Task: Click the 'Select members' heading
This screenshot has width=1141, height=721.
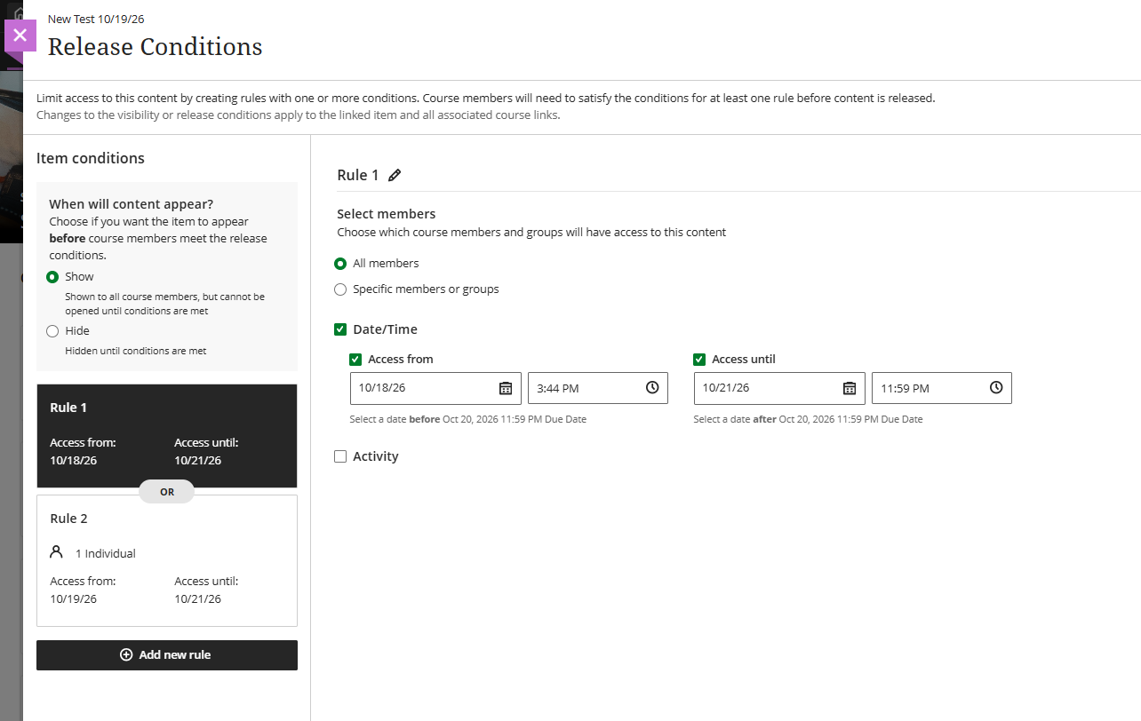Action: pyautogui.click(x=387, y=214)
